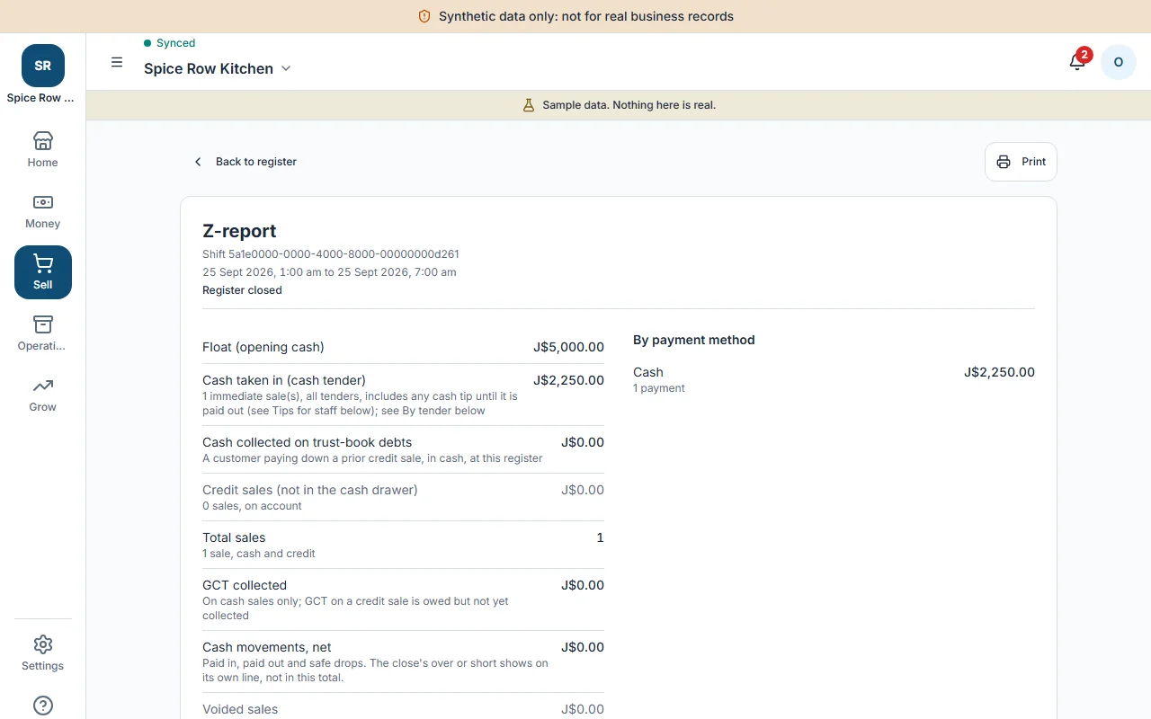Viewport: 1151px width, 719px height.
Task: Open Settings from the sidebar
Action: [42, 653]
